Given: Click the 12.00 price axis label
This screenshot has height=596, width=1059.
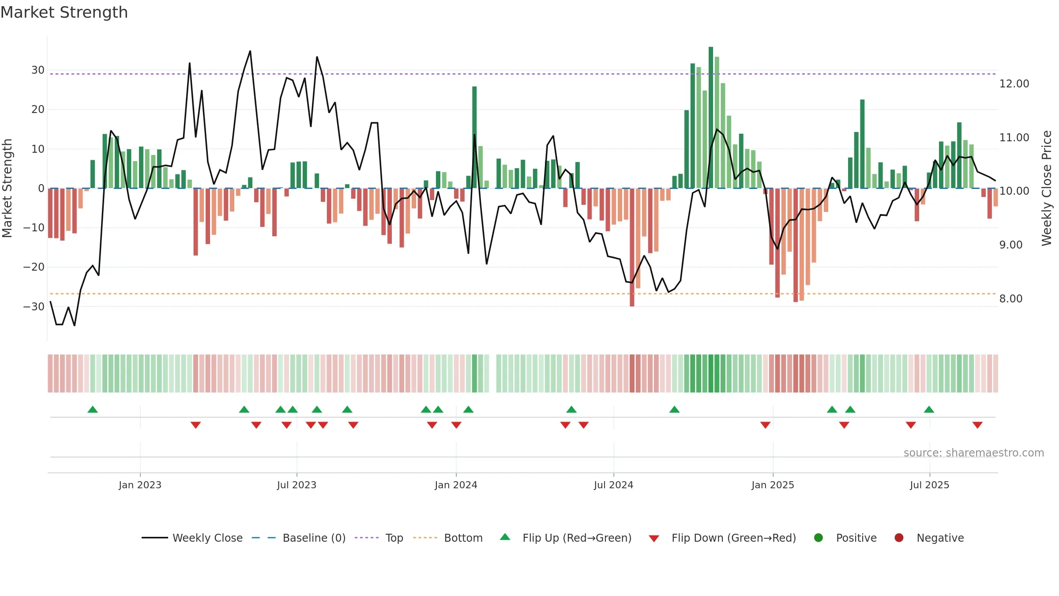Looking at the screenshot, I should click(x=1014, y=83).
